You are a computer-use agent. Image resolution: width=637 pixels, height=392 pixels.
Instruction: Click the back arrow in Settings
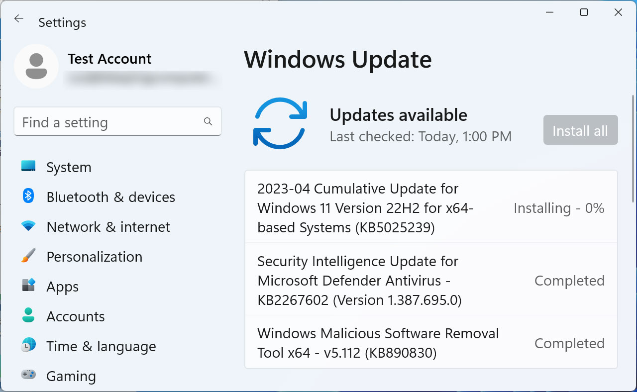tap(18, 19)
